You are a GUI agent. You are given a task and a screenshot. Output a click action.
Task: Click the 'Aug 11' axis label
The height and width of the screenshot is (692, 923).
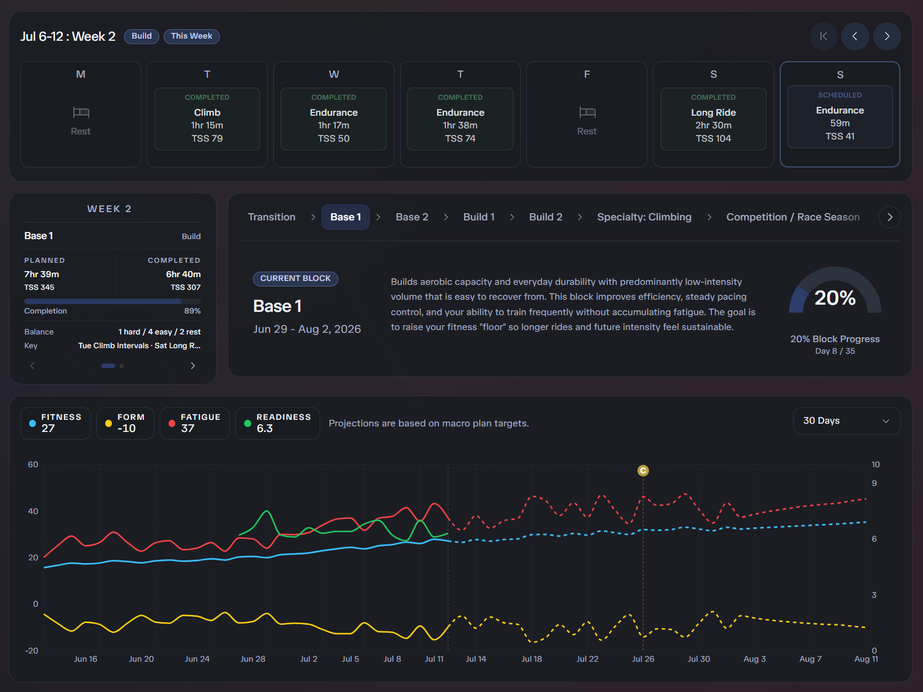(866, 659)
